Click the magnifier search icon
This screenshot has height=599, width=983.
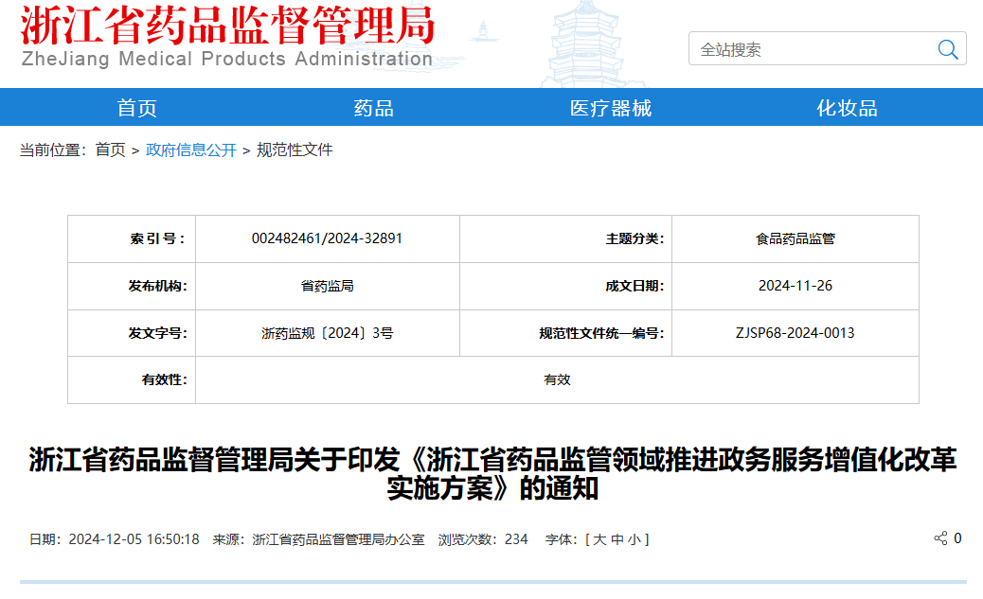click(947, 49)
